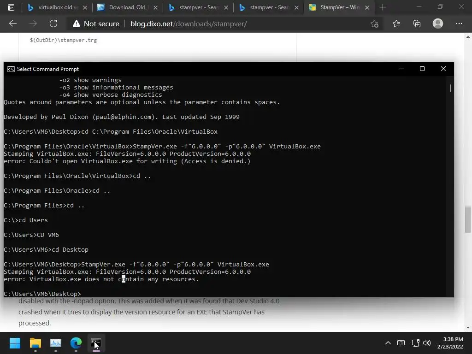Open Edge Settings and more menu
The image size is (472, 354).
(x=459, y=24)
